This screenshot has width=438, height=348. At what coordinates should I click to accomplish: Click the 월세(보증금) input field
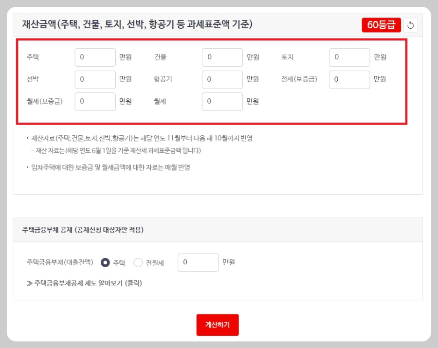point(95,101)
